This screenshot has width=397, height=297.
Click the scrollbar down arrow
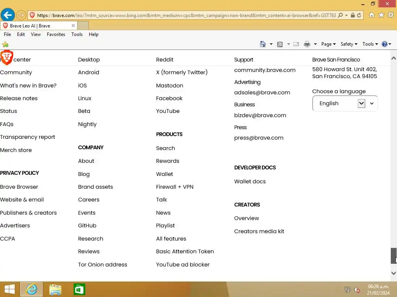[x=394, y=273]
